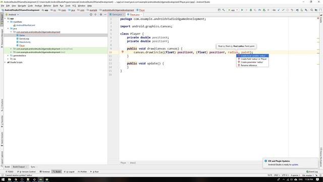
Task: Open File Explorer from the taskbar
Action: [10, 179]
